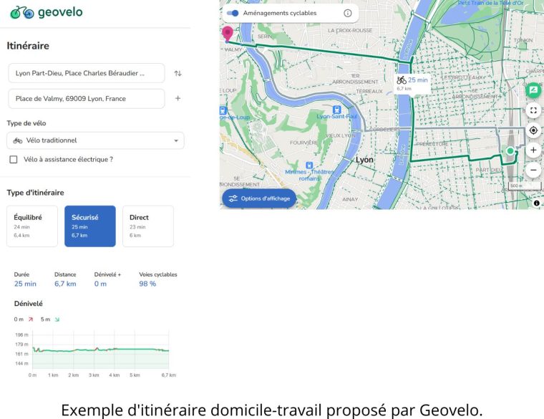Click the green start marker on map
Viewport: 544px width, 419px height.
[510, 150]
